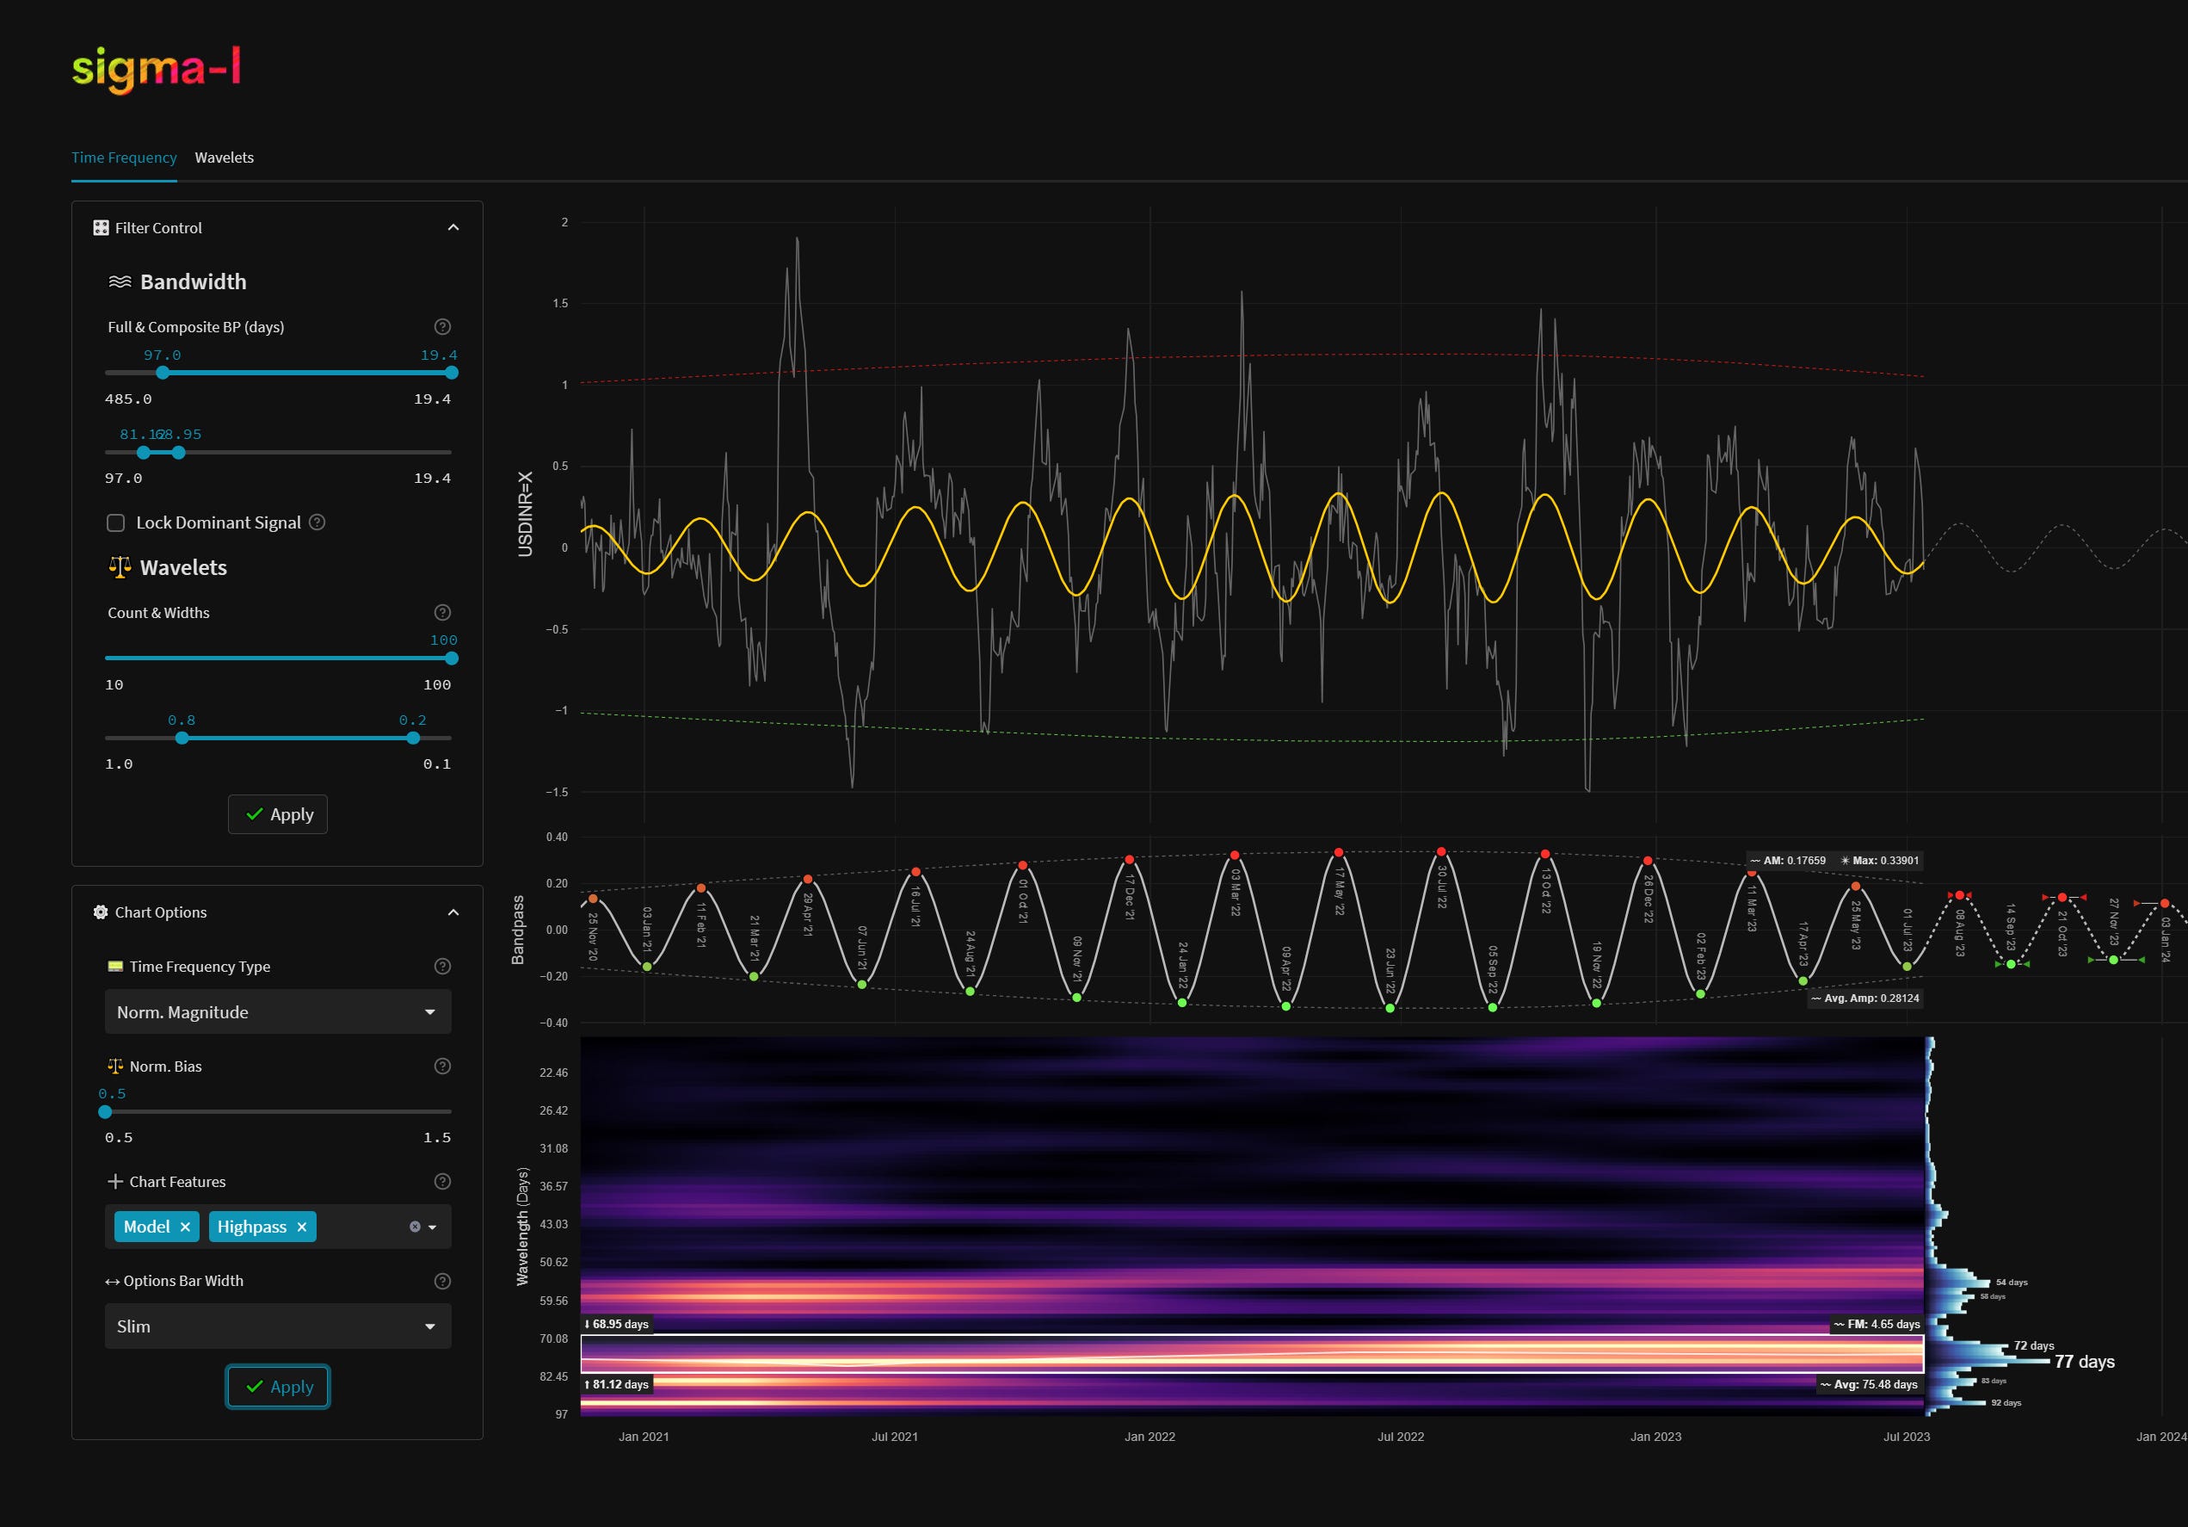The height and width of the screenshot is (1527, 2188).
Task: Select the Time Frequency tab
Action: click(x=124, y=158)
